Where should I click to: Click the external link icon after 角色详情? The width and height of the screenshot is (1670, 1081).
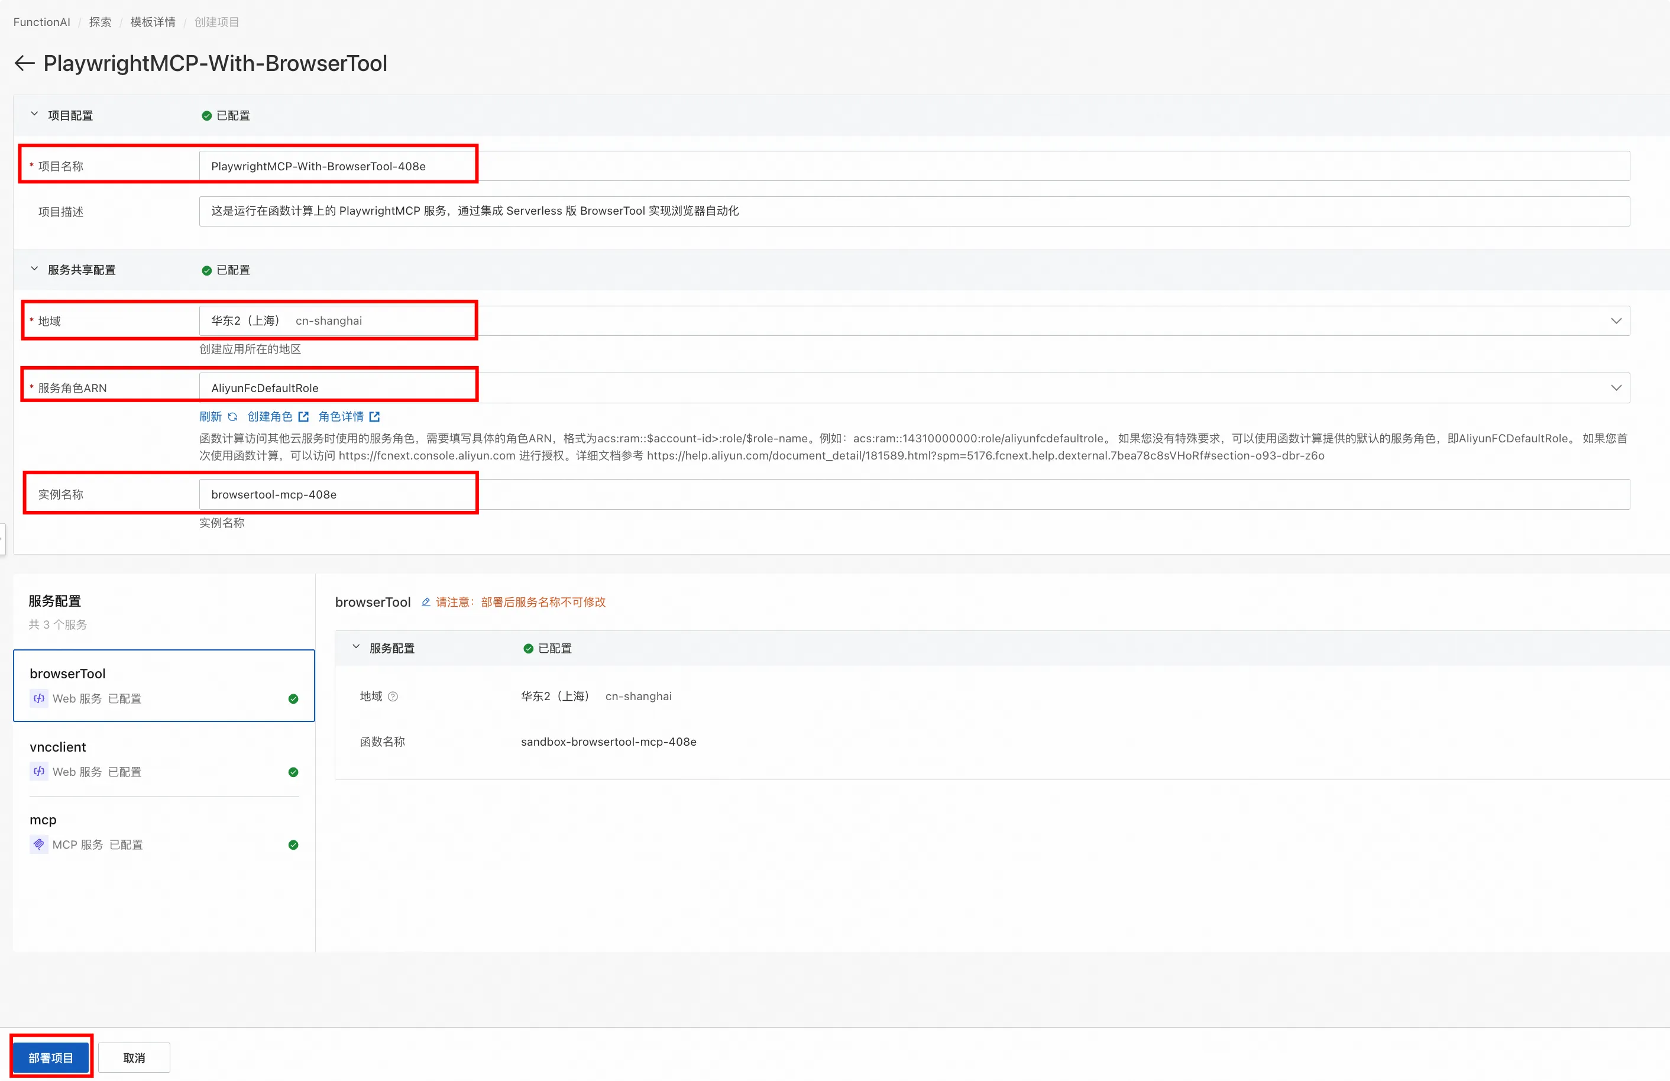(x=375, y=417)
